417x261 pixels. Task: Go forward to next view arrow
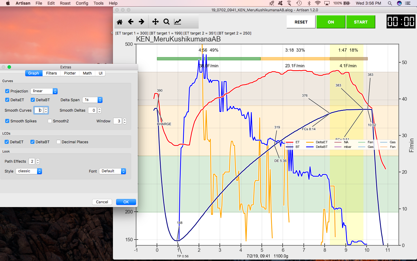(x=141, y=22)
